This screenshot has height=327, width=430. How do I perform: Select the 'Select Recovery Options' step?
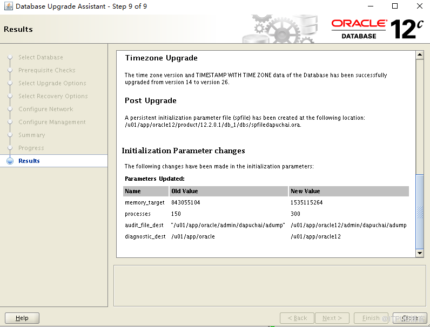coord(53,96)
